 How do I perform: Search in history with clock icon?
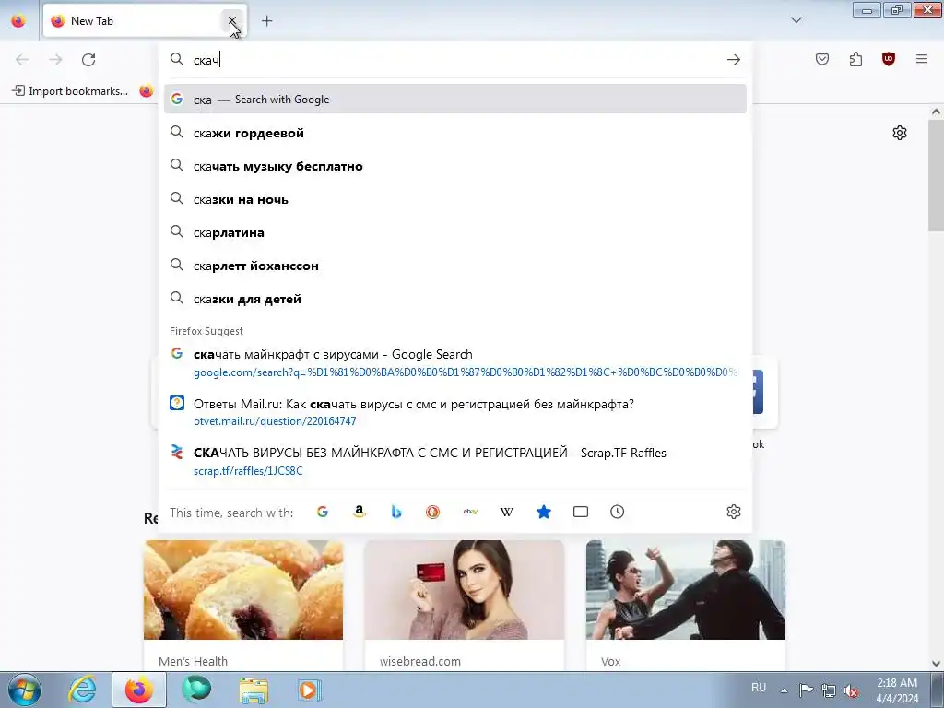(x=617, y=512)
